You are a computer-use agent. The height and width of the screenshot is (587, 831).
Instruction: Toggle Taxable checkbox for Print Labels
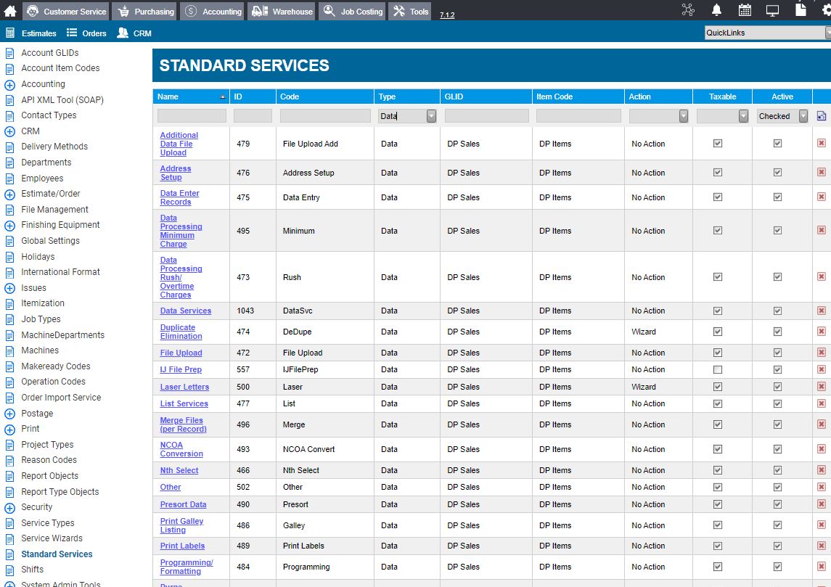[x=718, y=546]
